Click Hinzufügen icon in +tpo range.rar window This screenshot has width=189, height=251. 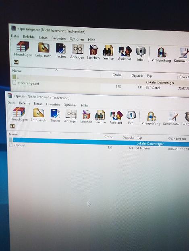(x=23, y=47)
